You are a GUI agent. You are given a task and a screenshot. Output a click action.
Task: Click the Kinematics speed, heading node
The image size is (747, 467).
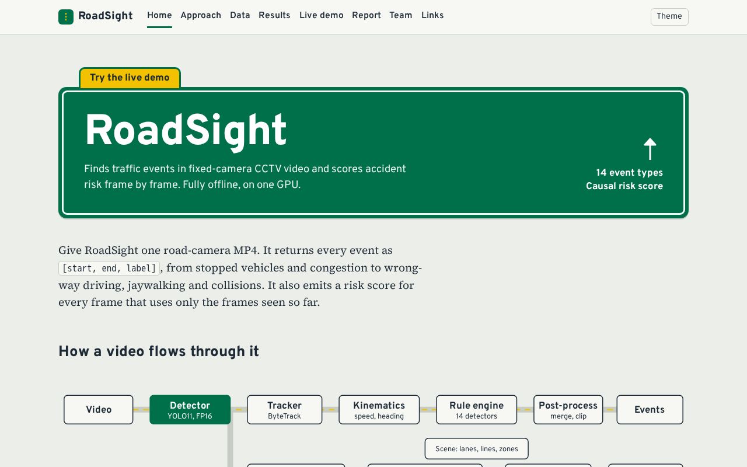379,410
